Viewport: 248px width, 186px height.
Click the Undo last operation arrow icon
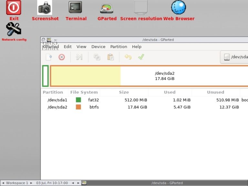(x=128, y=57)
